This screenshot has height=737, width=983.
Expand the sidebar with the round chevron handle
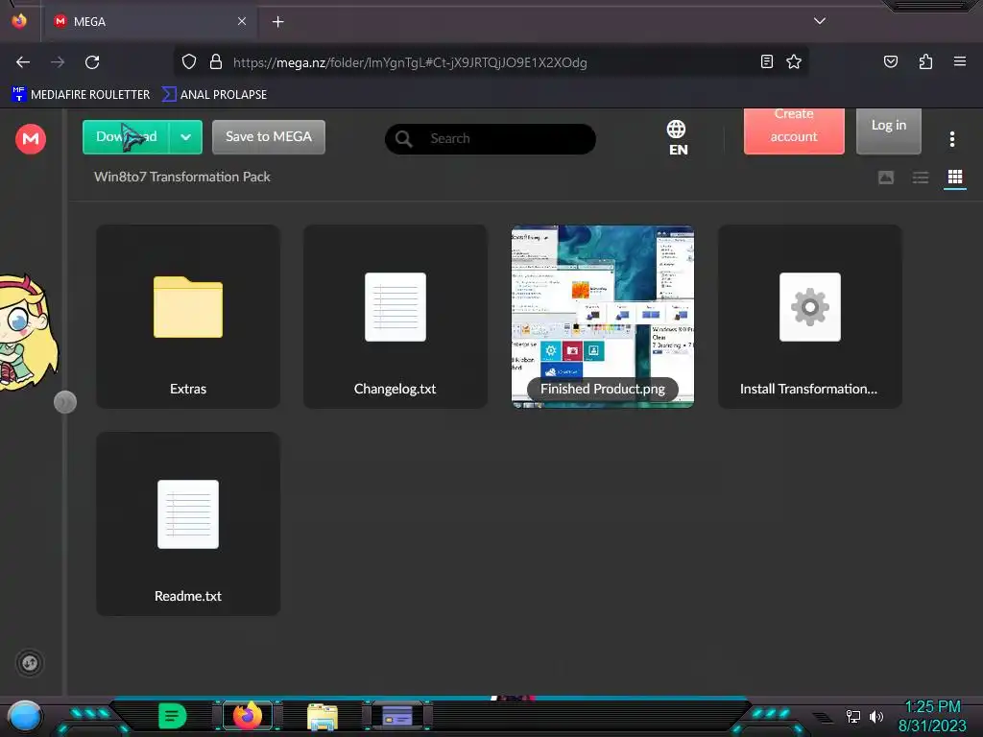[65, 402]
